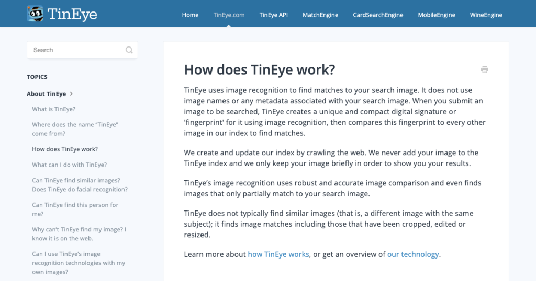The image size is (536, 281).
Task: Click paragraph starting 'We create and update our index'
Action: (x=331, y=158)
